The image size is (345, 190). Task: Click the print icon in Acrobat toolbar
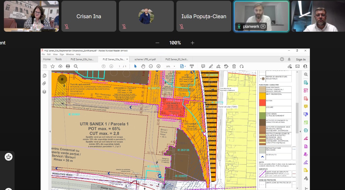click(68, 66)
